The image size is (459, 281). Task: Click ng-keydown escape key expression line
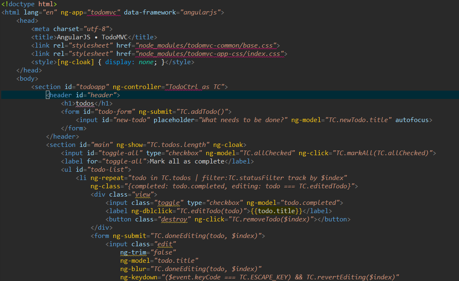tap(259, 277)
